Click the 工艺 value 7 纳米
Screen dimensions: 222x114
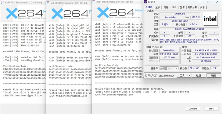[x=165, y=24]
